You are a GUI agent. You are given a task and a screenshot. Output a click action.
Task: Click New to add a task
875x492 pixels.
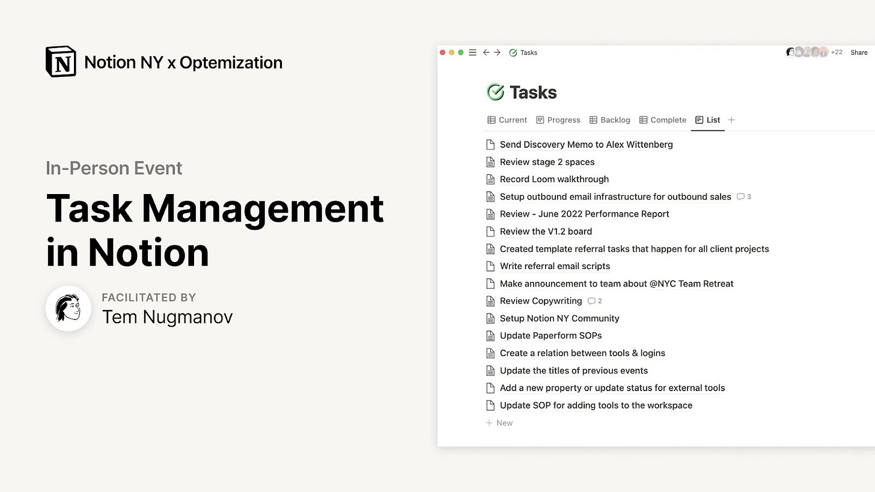point(499,423)
